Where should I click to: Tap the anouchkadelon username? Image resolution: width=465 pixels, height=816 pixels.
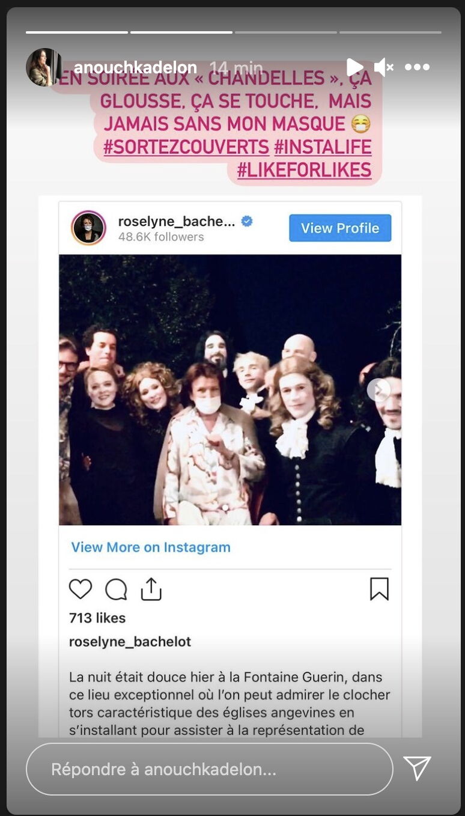coord(135,68)
